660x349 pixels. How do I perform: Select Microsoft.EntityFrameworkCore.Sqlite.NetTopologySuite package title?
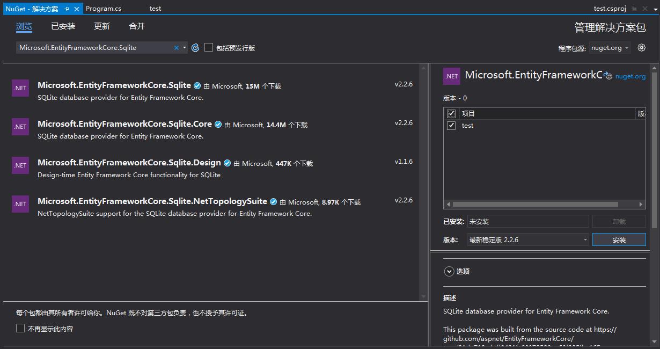pyautogui.click(x=152, y=201)
